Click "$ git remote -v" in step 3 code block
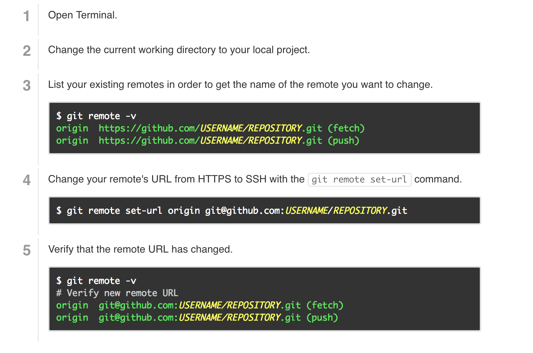The image size is (533, 353). tap(96, 116)
